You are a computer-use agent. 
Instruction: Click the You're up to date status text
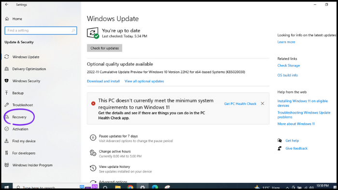click(x=121, y=30)
